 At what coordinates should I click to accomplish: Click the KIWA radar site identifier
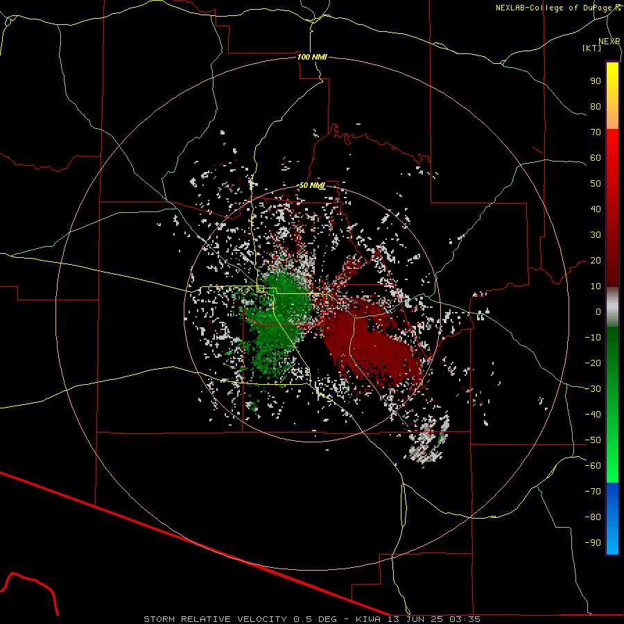(x=369, y=619)
